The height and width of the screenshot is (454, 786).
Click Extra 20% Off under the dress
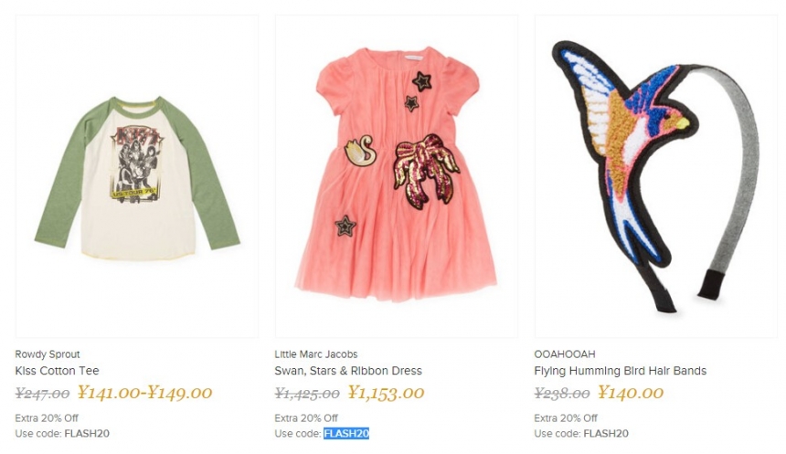pyautogui.click(x=306, y=418)
